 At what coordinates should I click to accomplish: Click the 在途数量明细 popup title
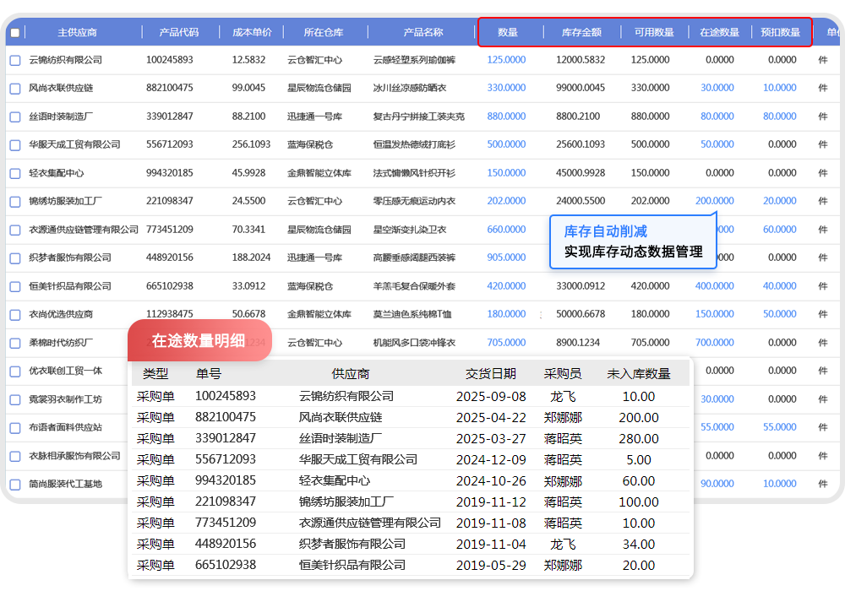tap(199, 341)
